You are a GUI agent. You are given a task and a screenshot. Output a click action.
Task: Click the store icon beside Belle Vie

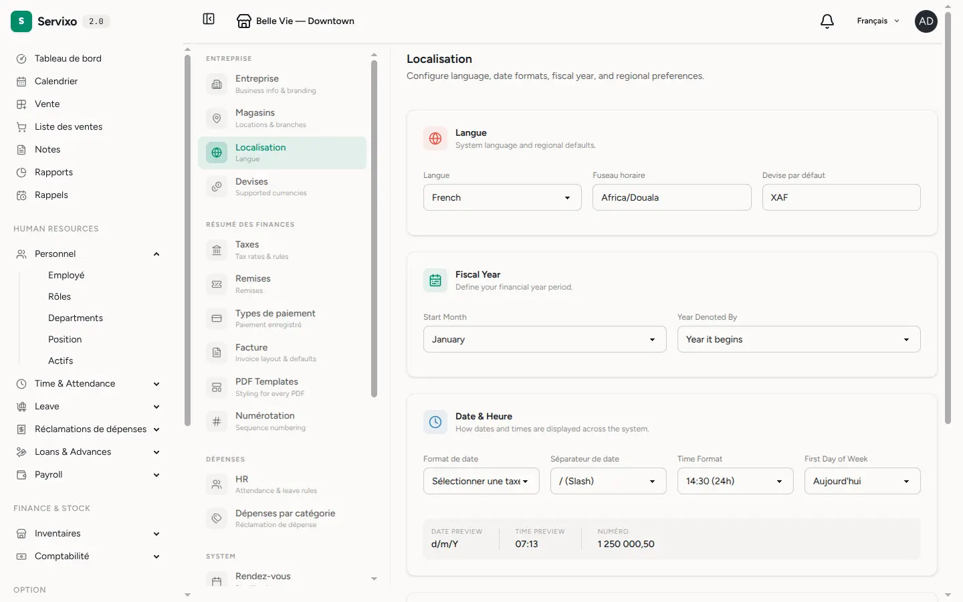tap(244, 21)
